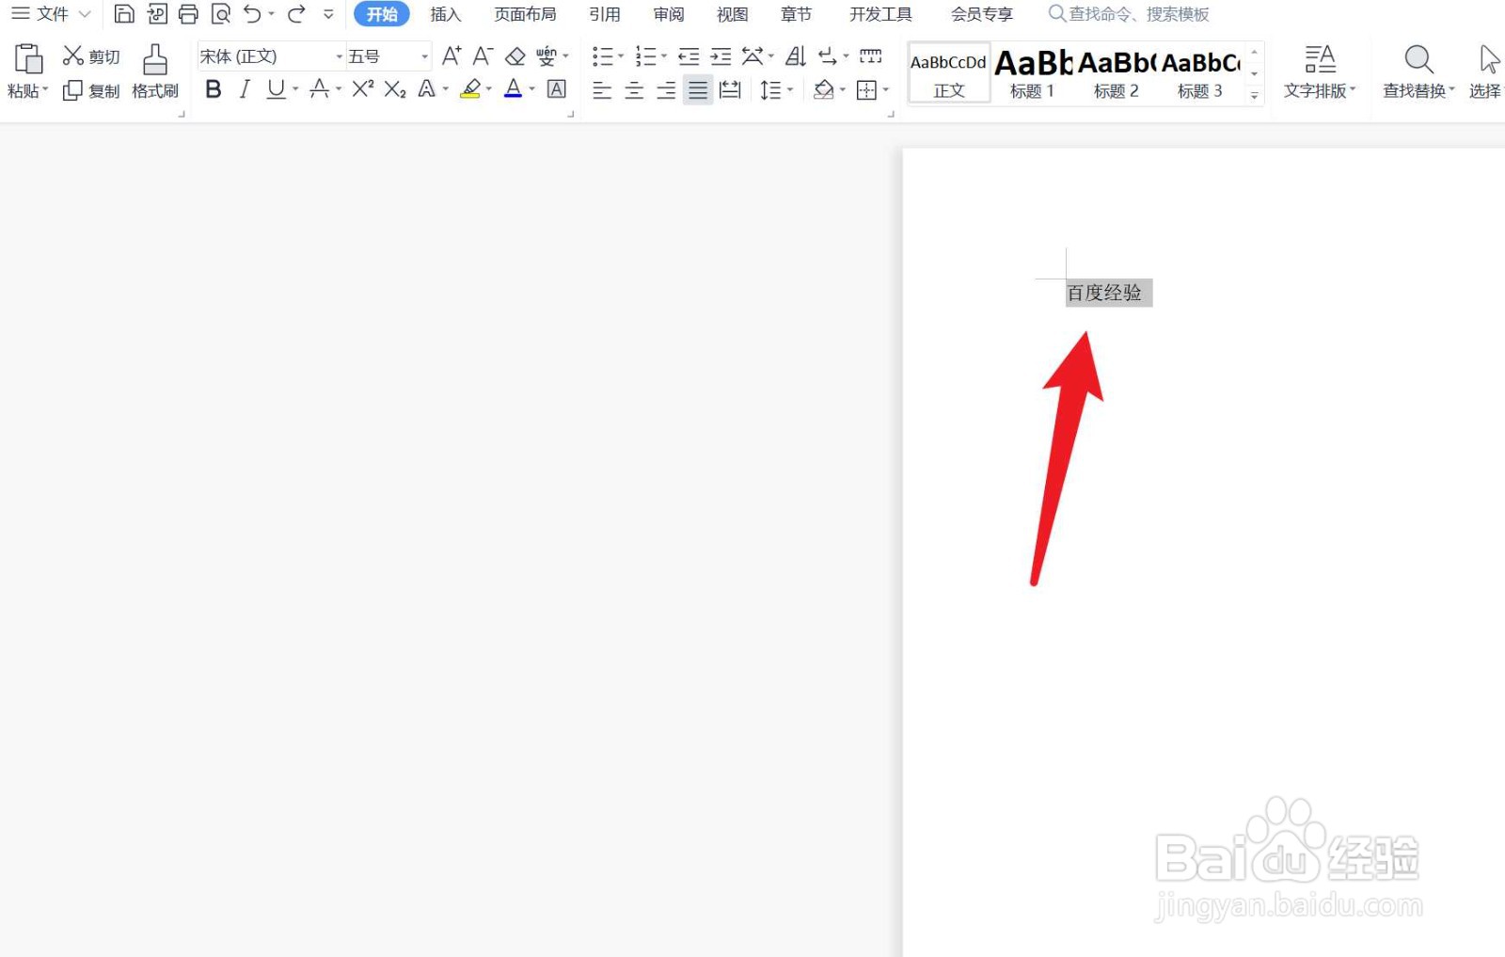The width and height of the screenshot is (1505, 957).
Task: Click the Redo arrow icon
Action: (x=296, y=14)
